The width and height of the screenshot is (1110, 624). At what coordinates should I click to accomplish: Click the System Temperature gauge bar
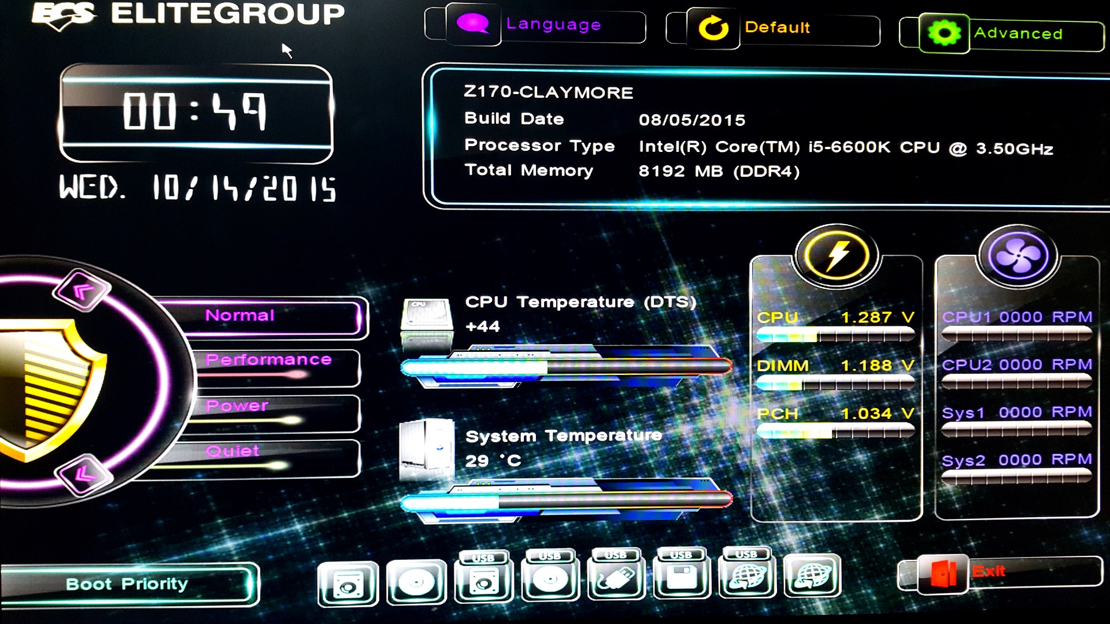567,500
